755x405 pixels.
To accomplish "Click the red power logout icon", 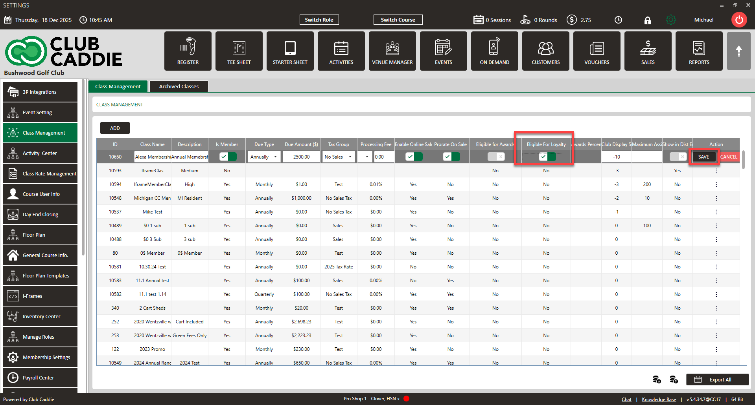I will click(739, 20).
